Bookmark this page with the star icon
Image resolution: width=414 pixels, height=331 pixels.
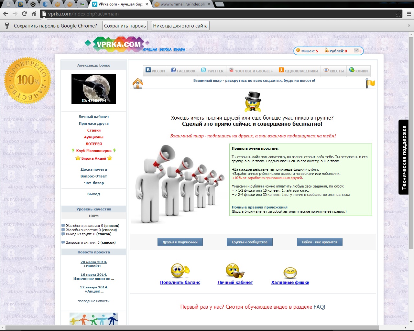click(x=398, y=14)
